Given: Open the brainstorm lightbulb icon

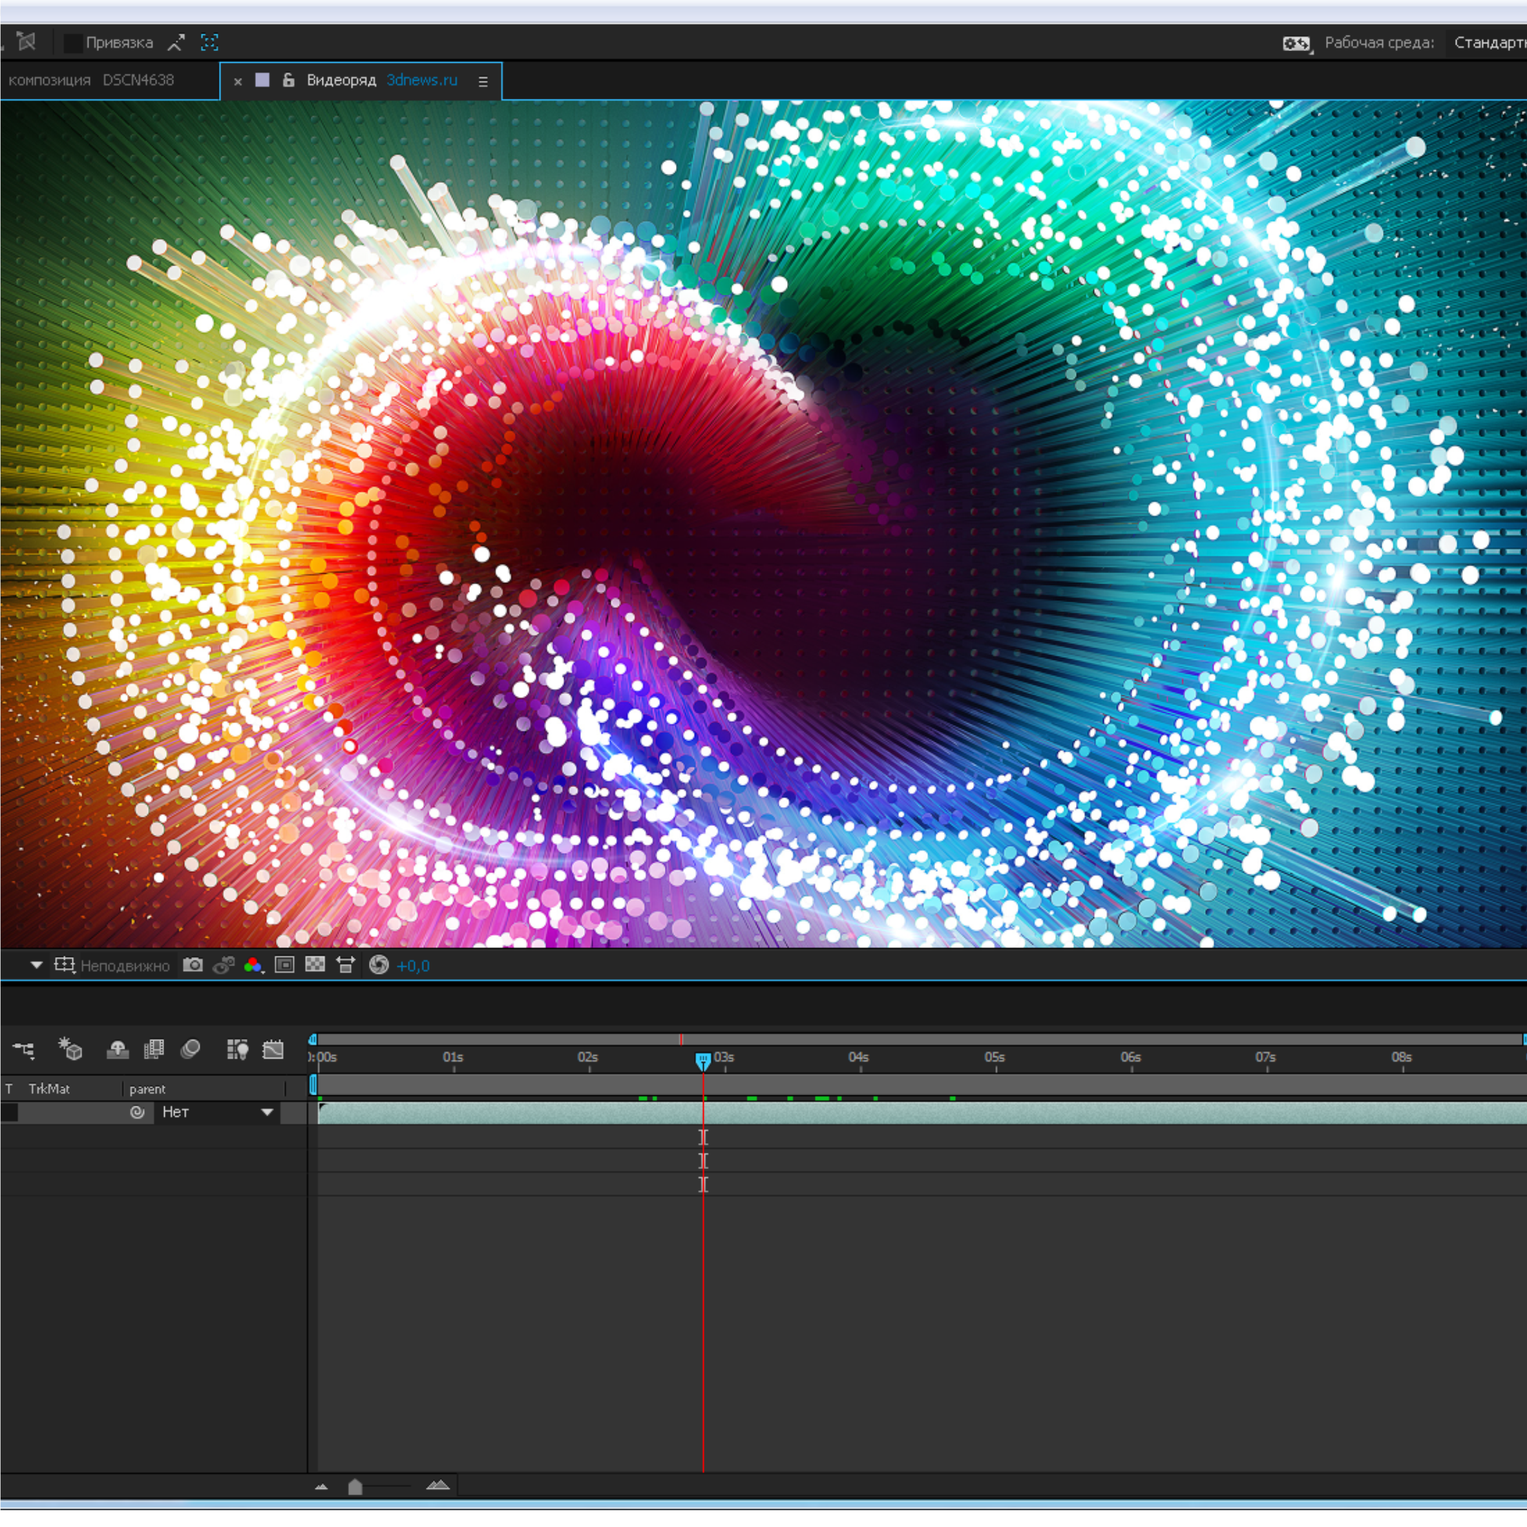Looking at the screenshot, I should [237, 1049].
